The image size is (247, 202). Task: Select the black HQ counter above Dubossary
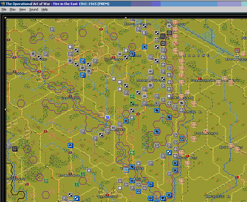click(14, 149)
